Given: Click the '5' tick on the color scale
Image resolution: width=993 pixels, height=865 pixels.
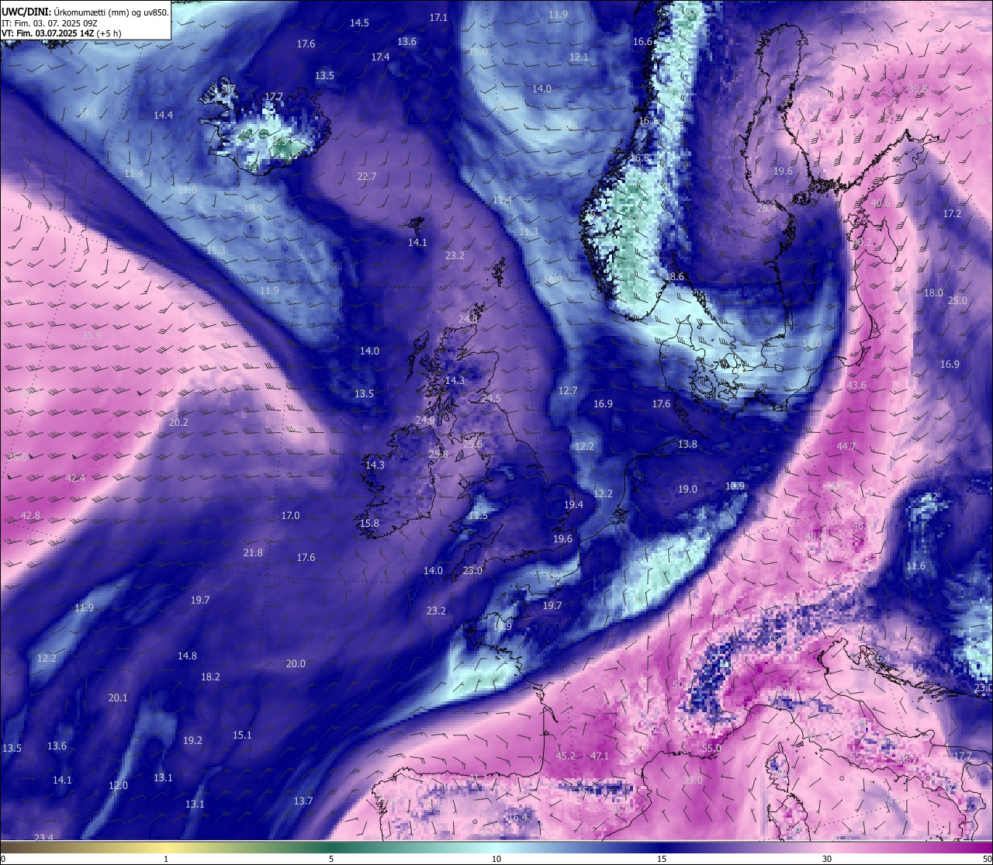Looking at the screenshot, I should point(331,859).
